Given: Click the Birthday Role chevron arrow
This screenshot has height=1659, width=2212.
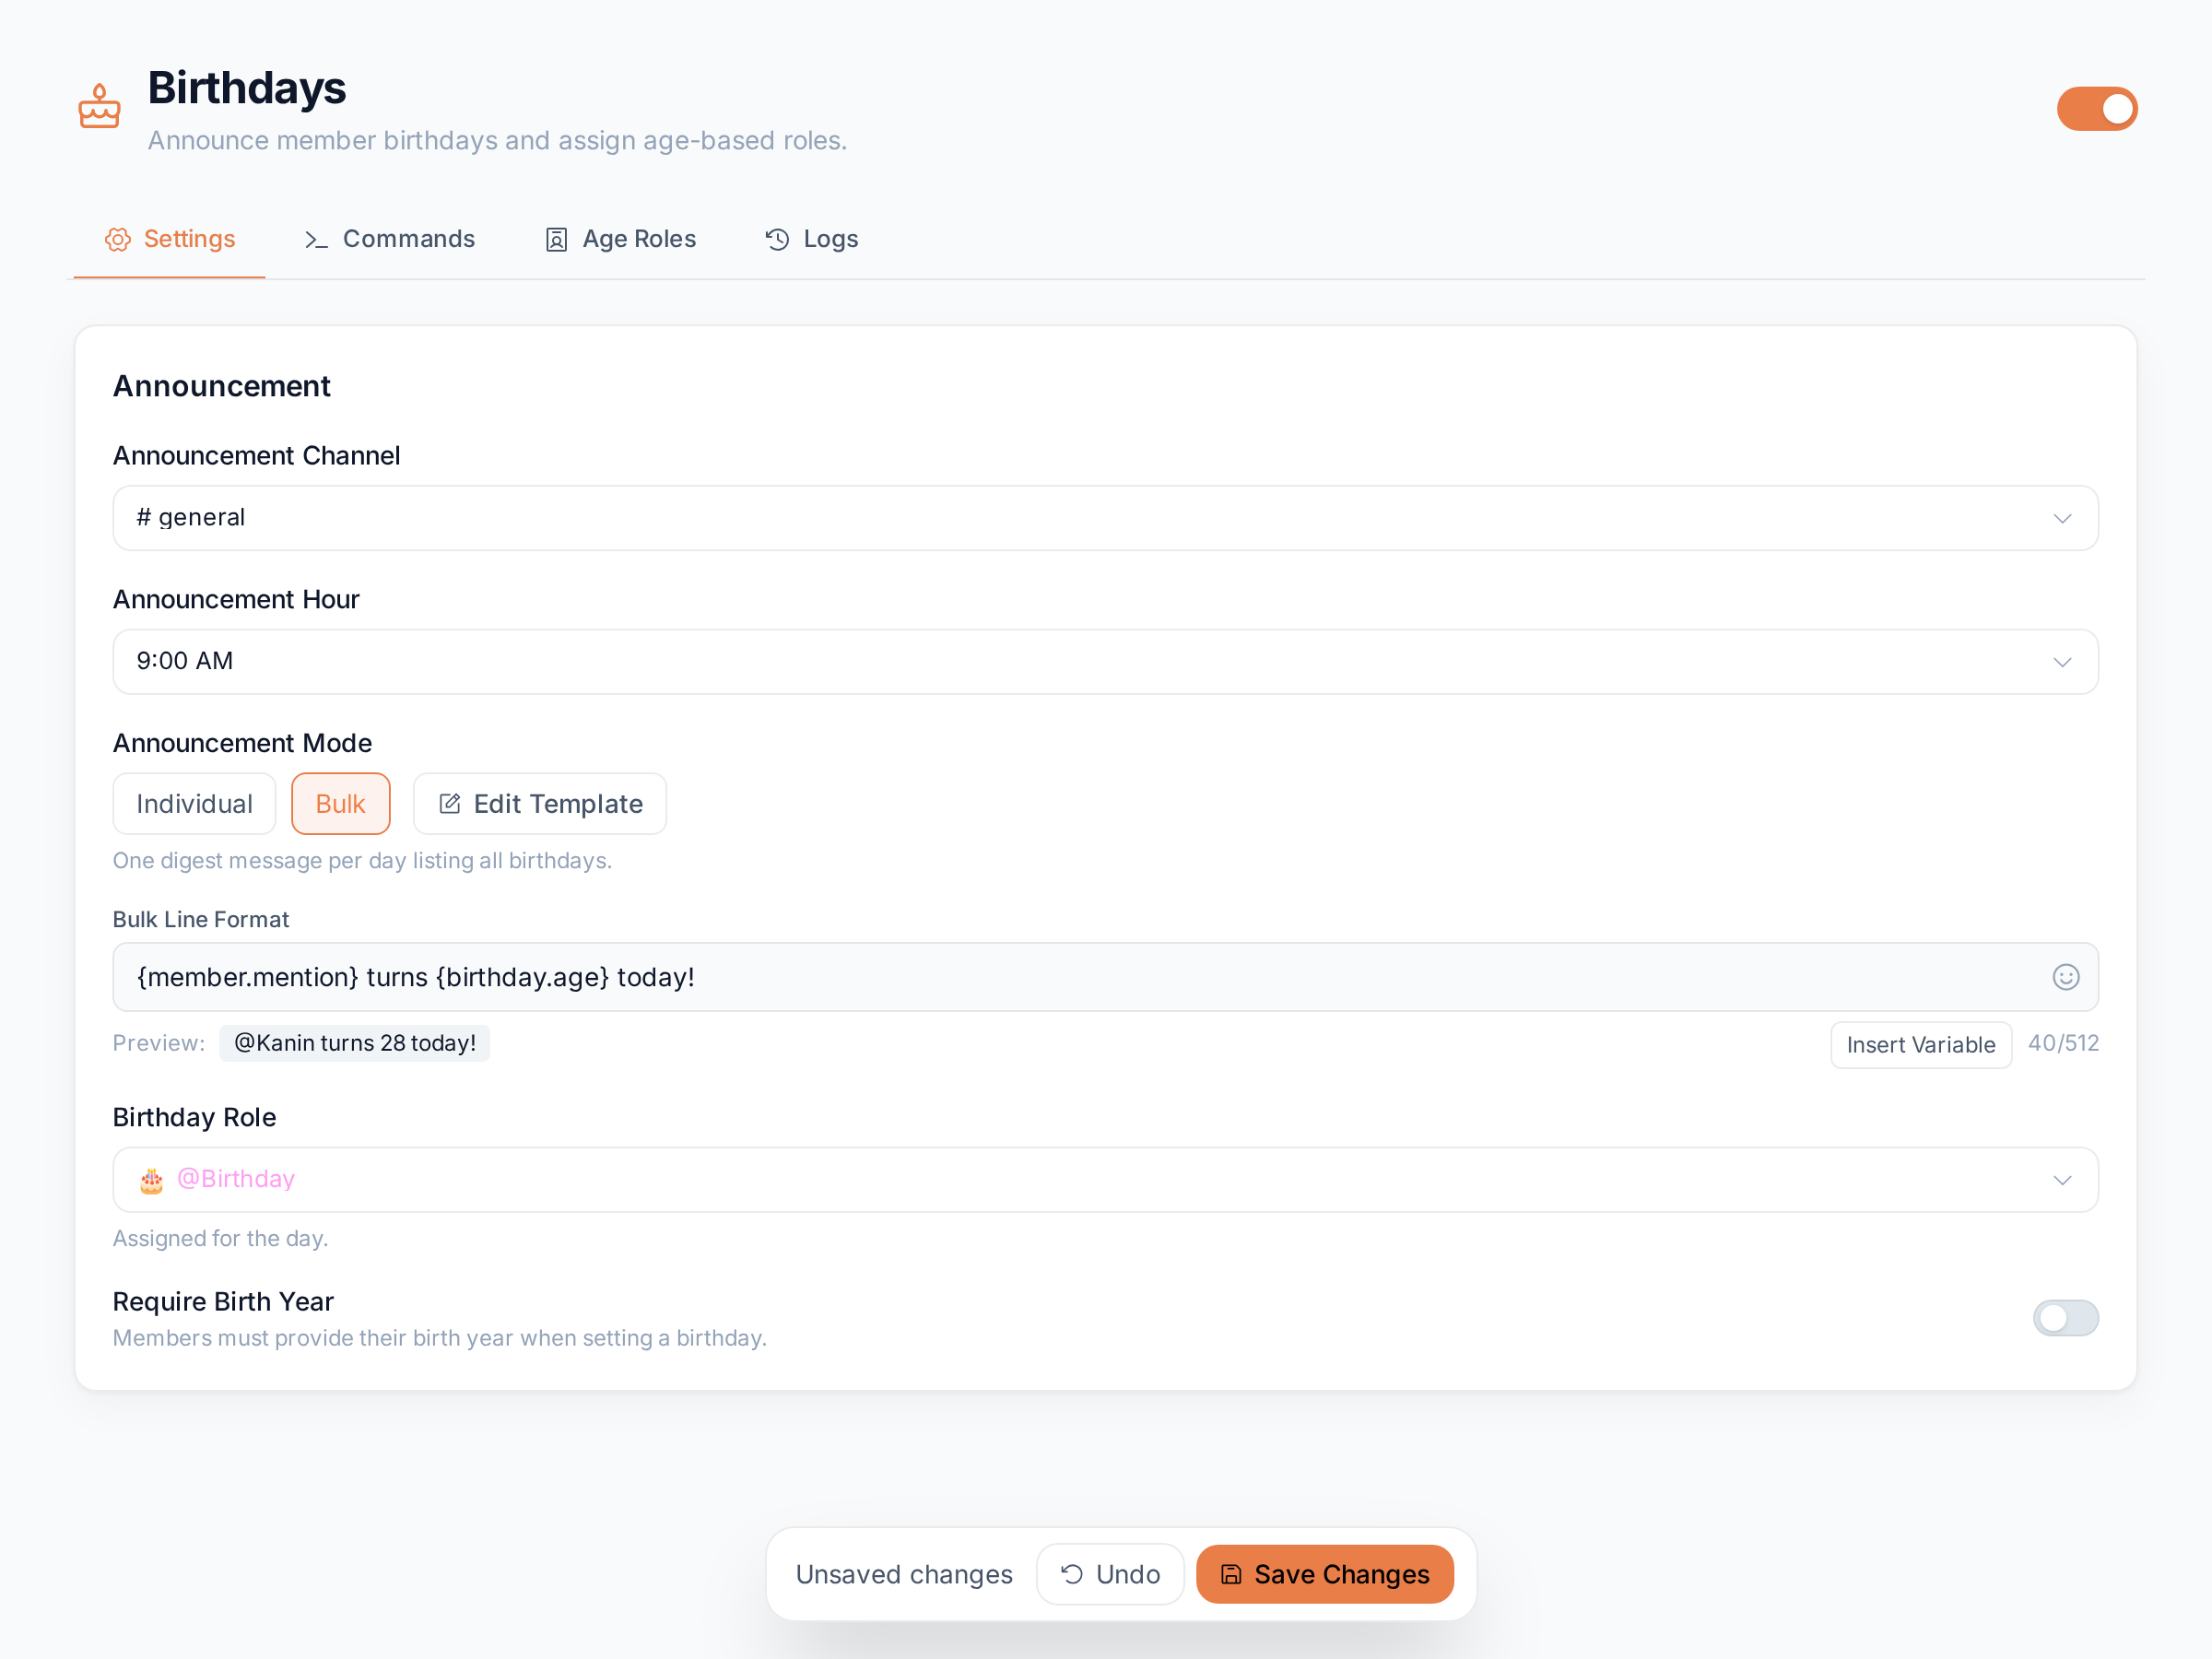Looking at the screenshot, I should coord(2061,1180).
